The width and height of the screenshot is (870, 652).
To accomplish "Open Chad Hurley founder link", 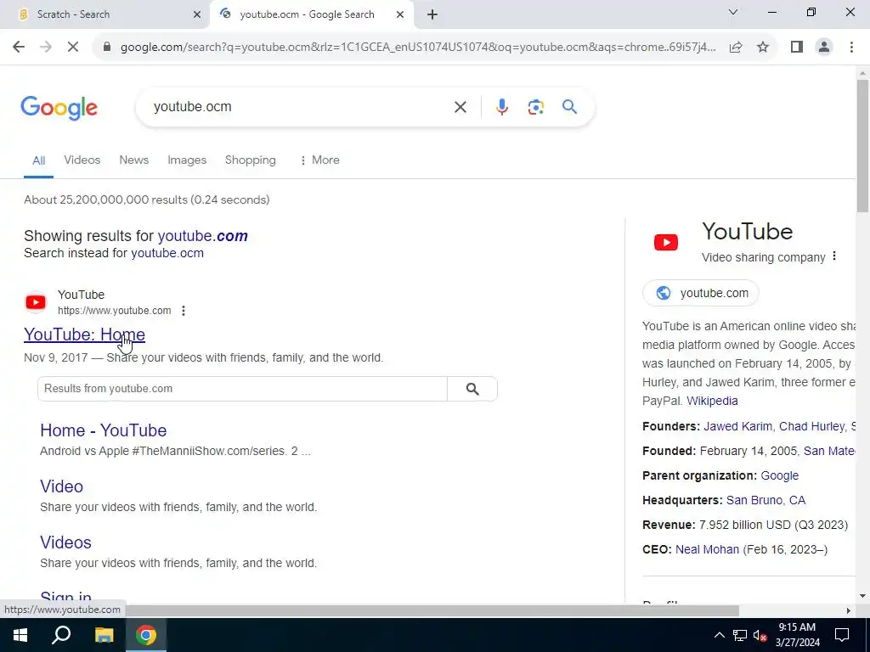I will (x=811, y=426).
